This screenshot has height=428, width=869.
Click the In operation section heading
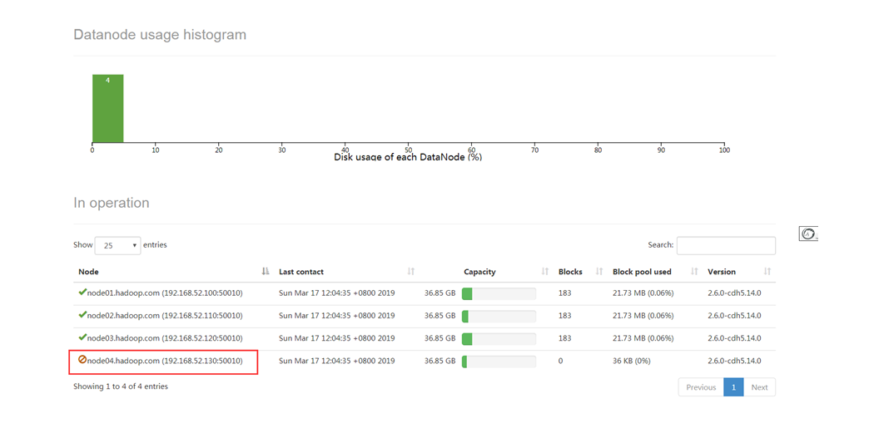(112, 204)
